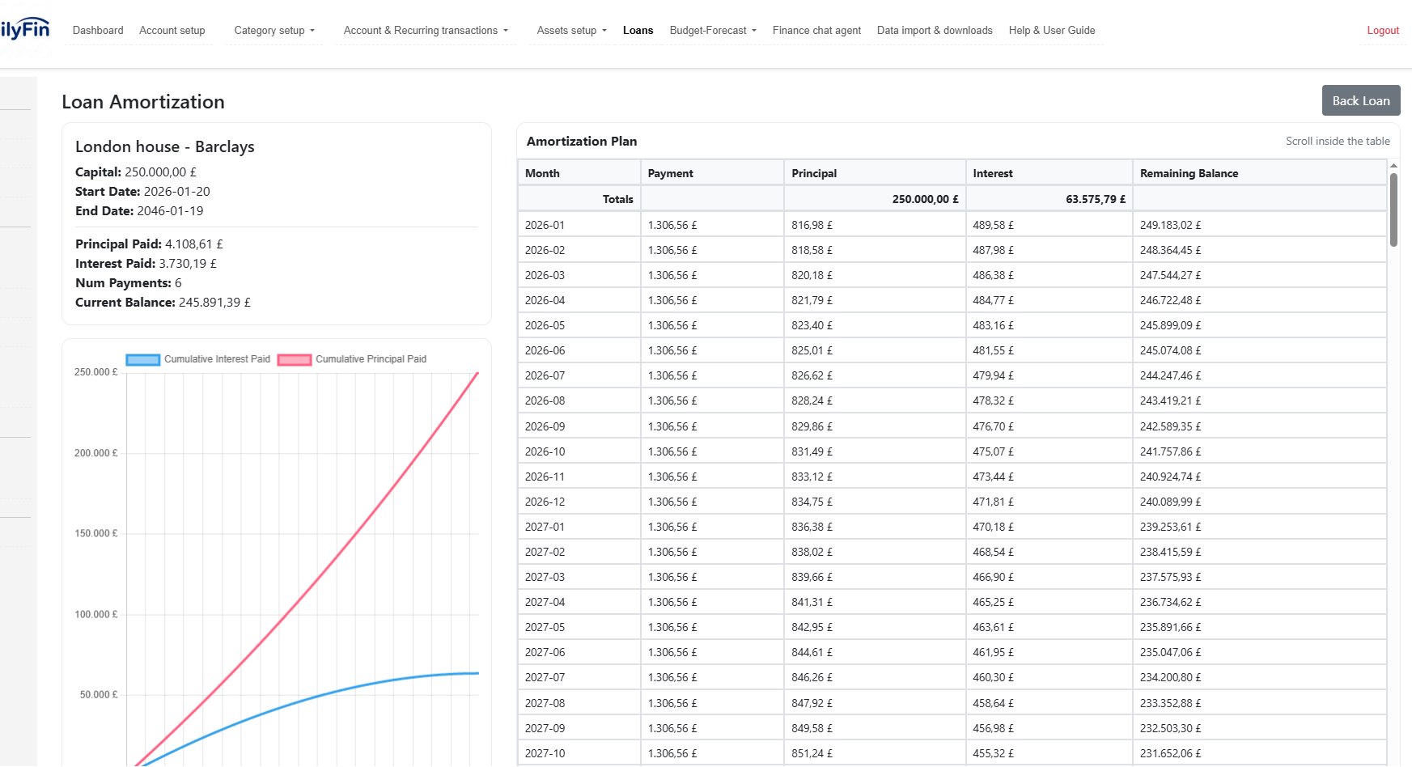
Task: Click the 2027-10 month cell
Action: (579, 753)
